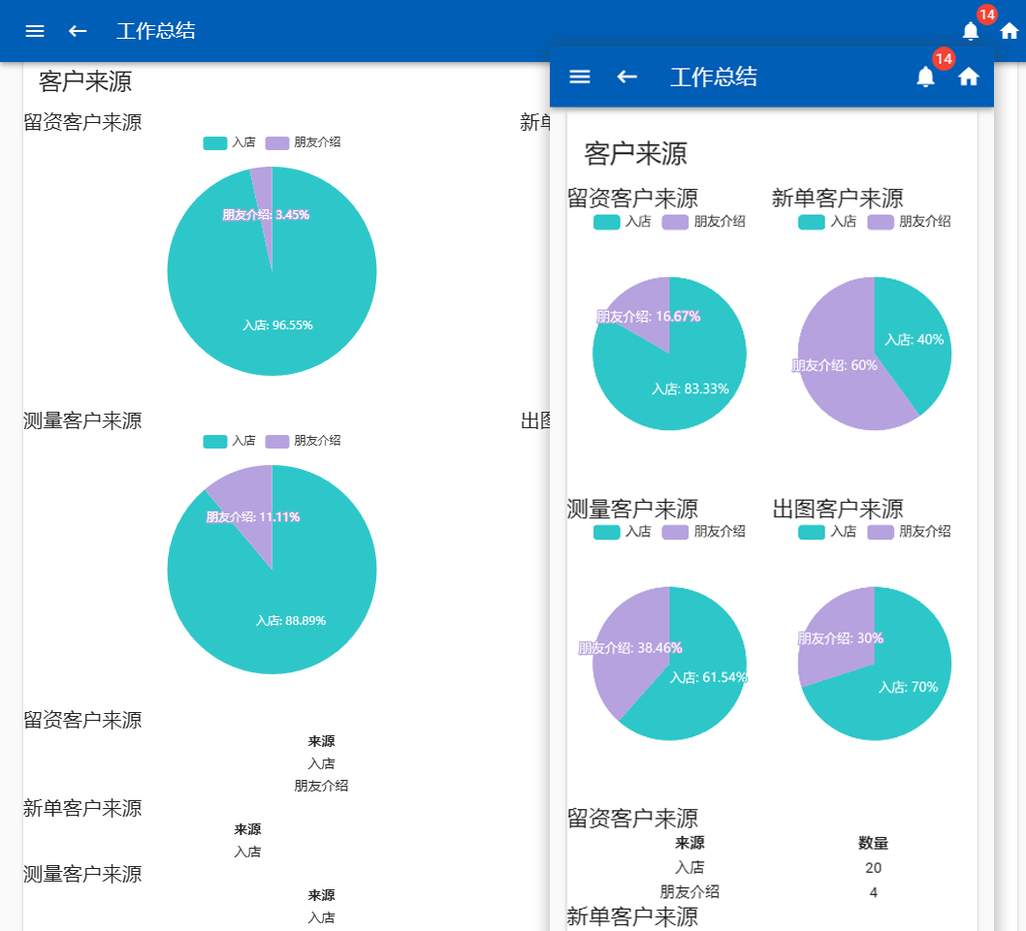Toggle 朋友介绍 legend in 出图客户来源 chart
Screen dimensions: 1026x931
click(909, 532)
